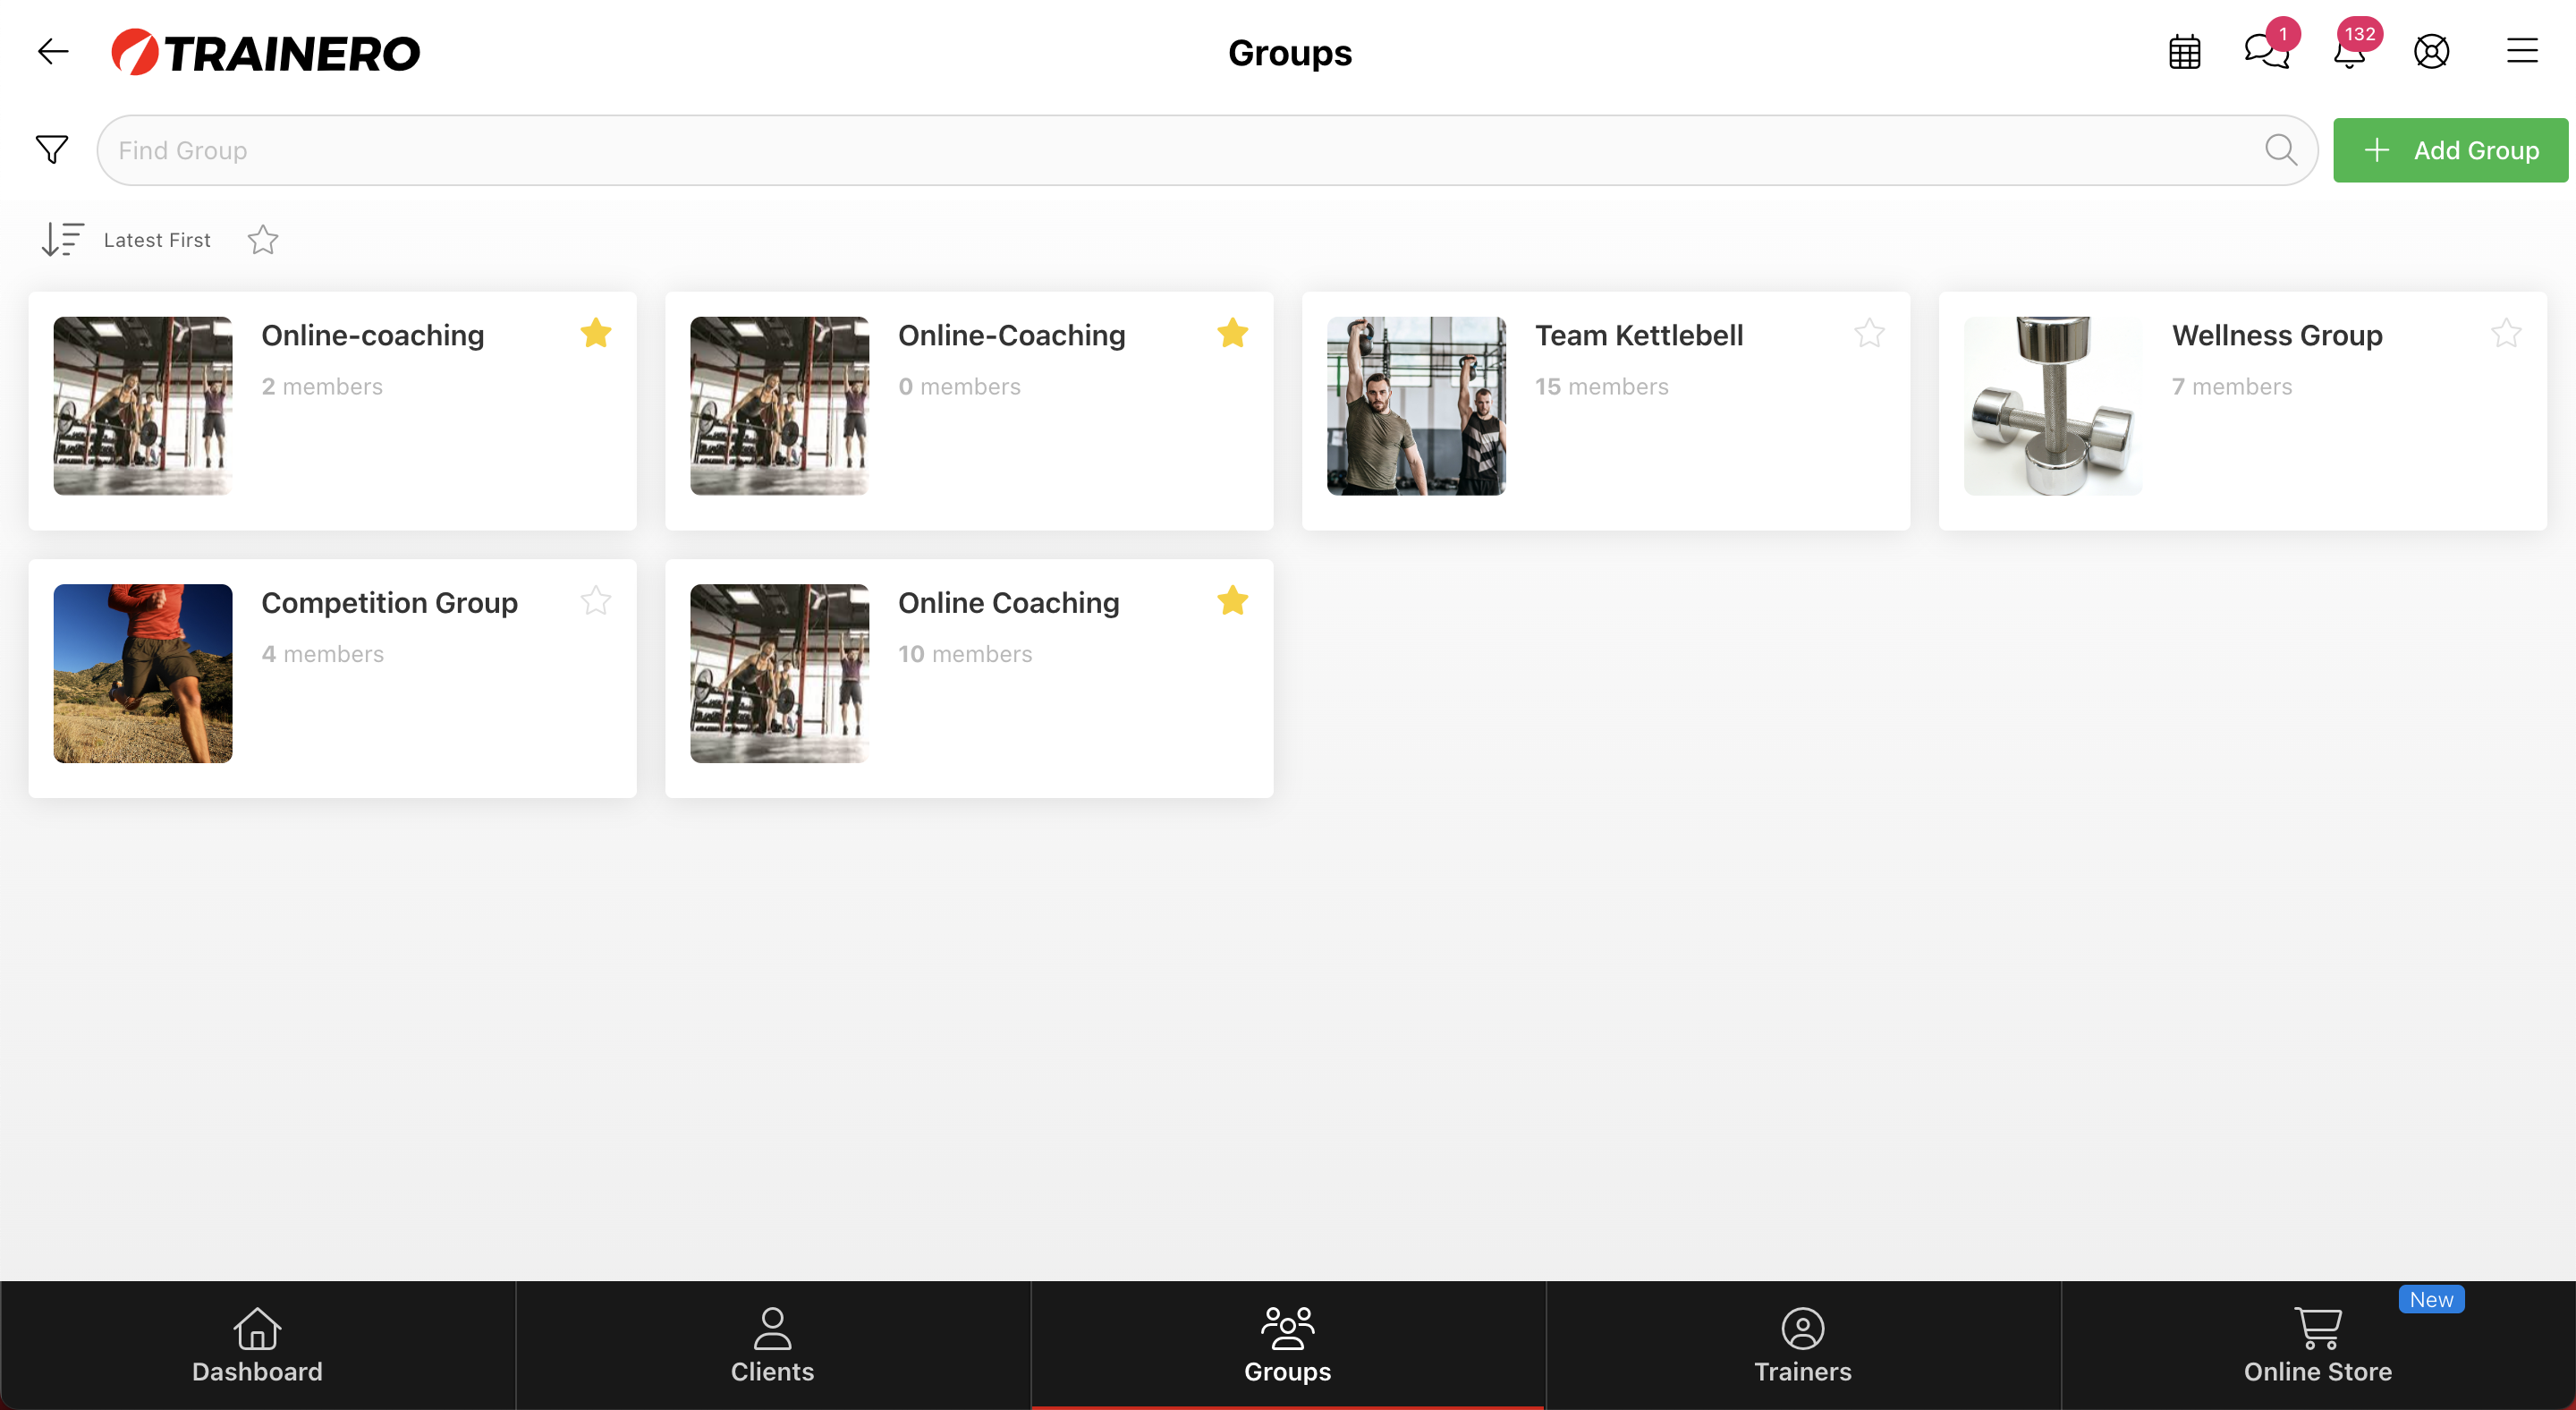Click the Groups page heading
The image size is (2576, 1410).
(1289, 52)
